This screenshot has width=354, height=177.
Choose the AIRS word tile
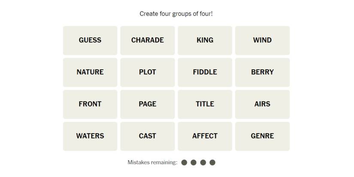point(262,104)
